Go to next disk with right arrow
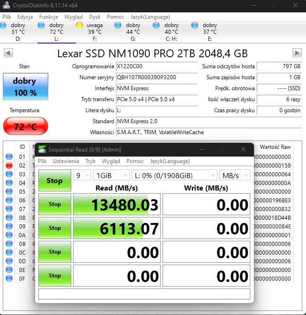The width and height of the screenshot is (306, 315). pos(297,53)
